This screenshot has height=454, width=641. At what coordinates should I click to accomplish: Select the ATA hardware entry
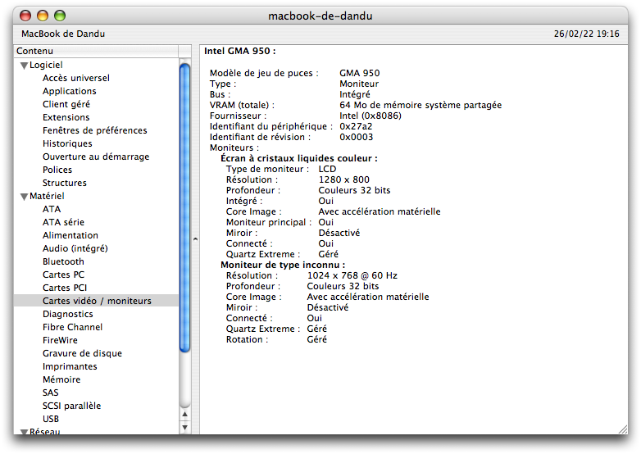(x=52, y=209)
